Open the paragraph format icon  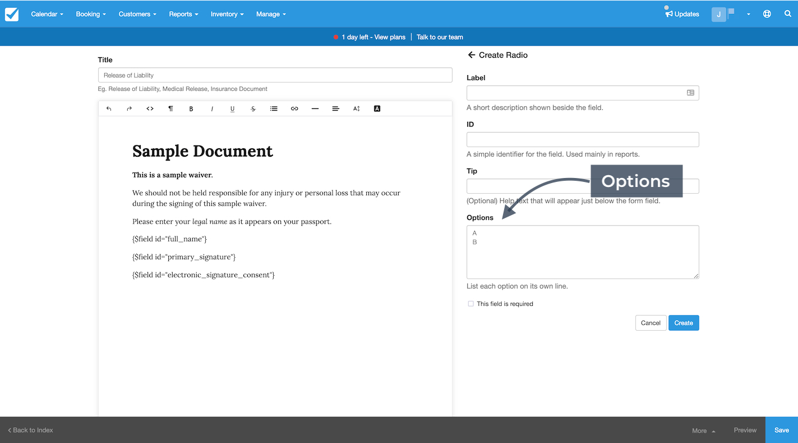click(x=170, y=108)
